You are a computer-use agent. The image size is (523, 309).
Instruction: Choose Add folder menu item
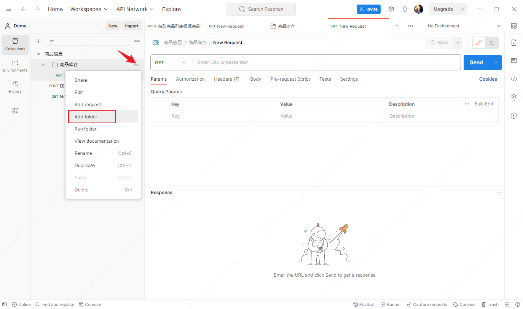click(103, 117)
